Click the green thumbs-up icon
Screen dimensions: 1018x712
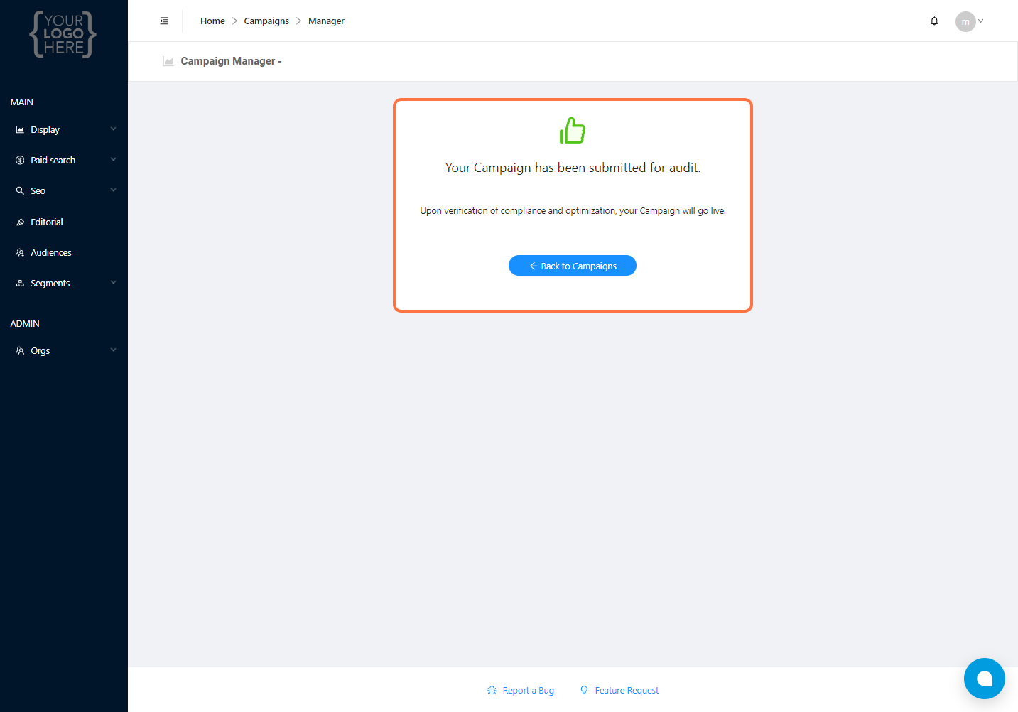(573, 131)
